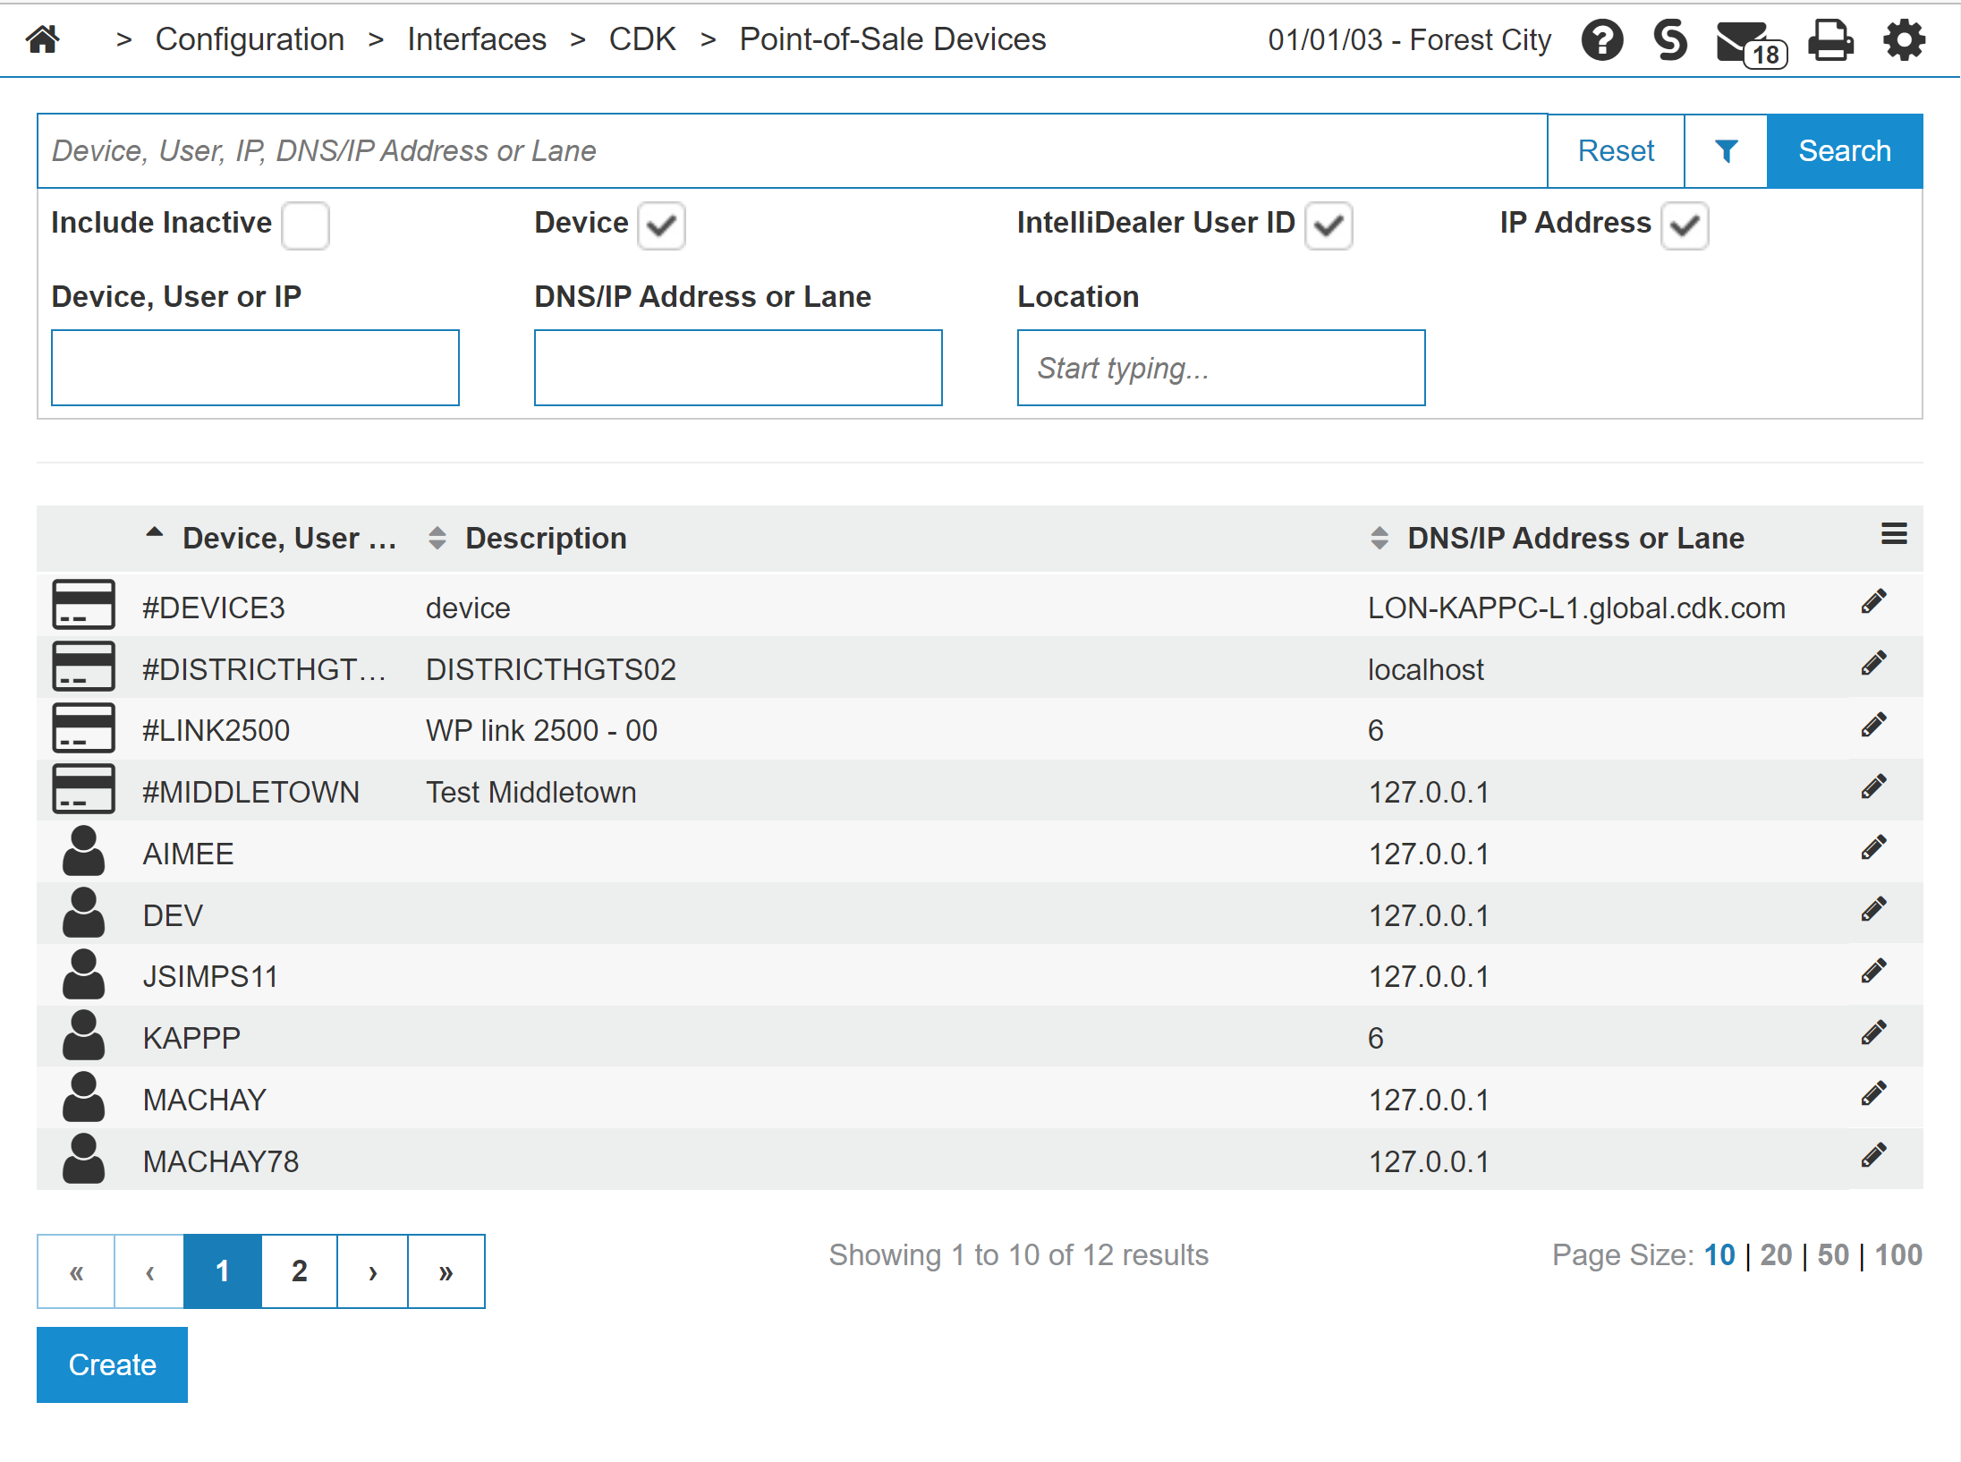Click the Reset button
1961x1462 pixels.
1616,151
